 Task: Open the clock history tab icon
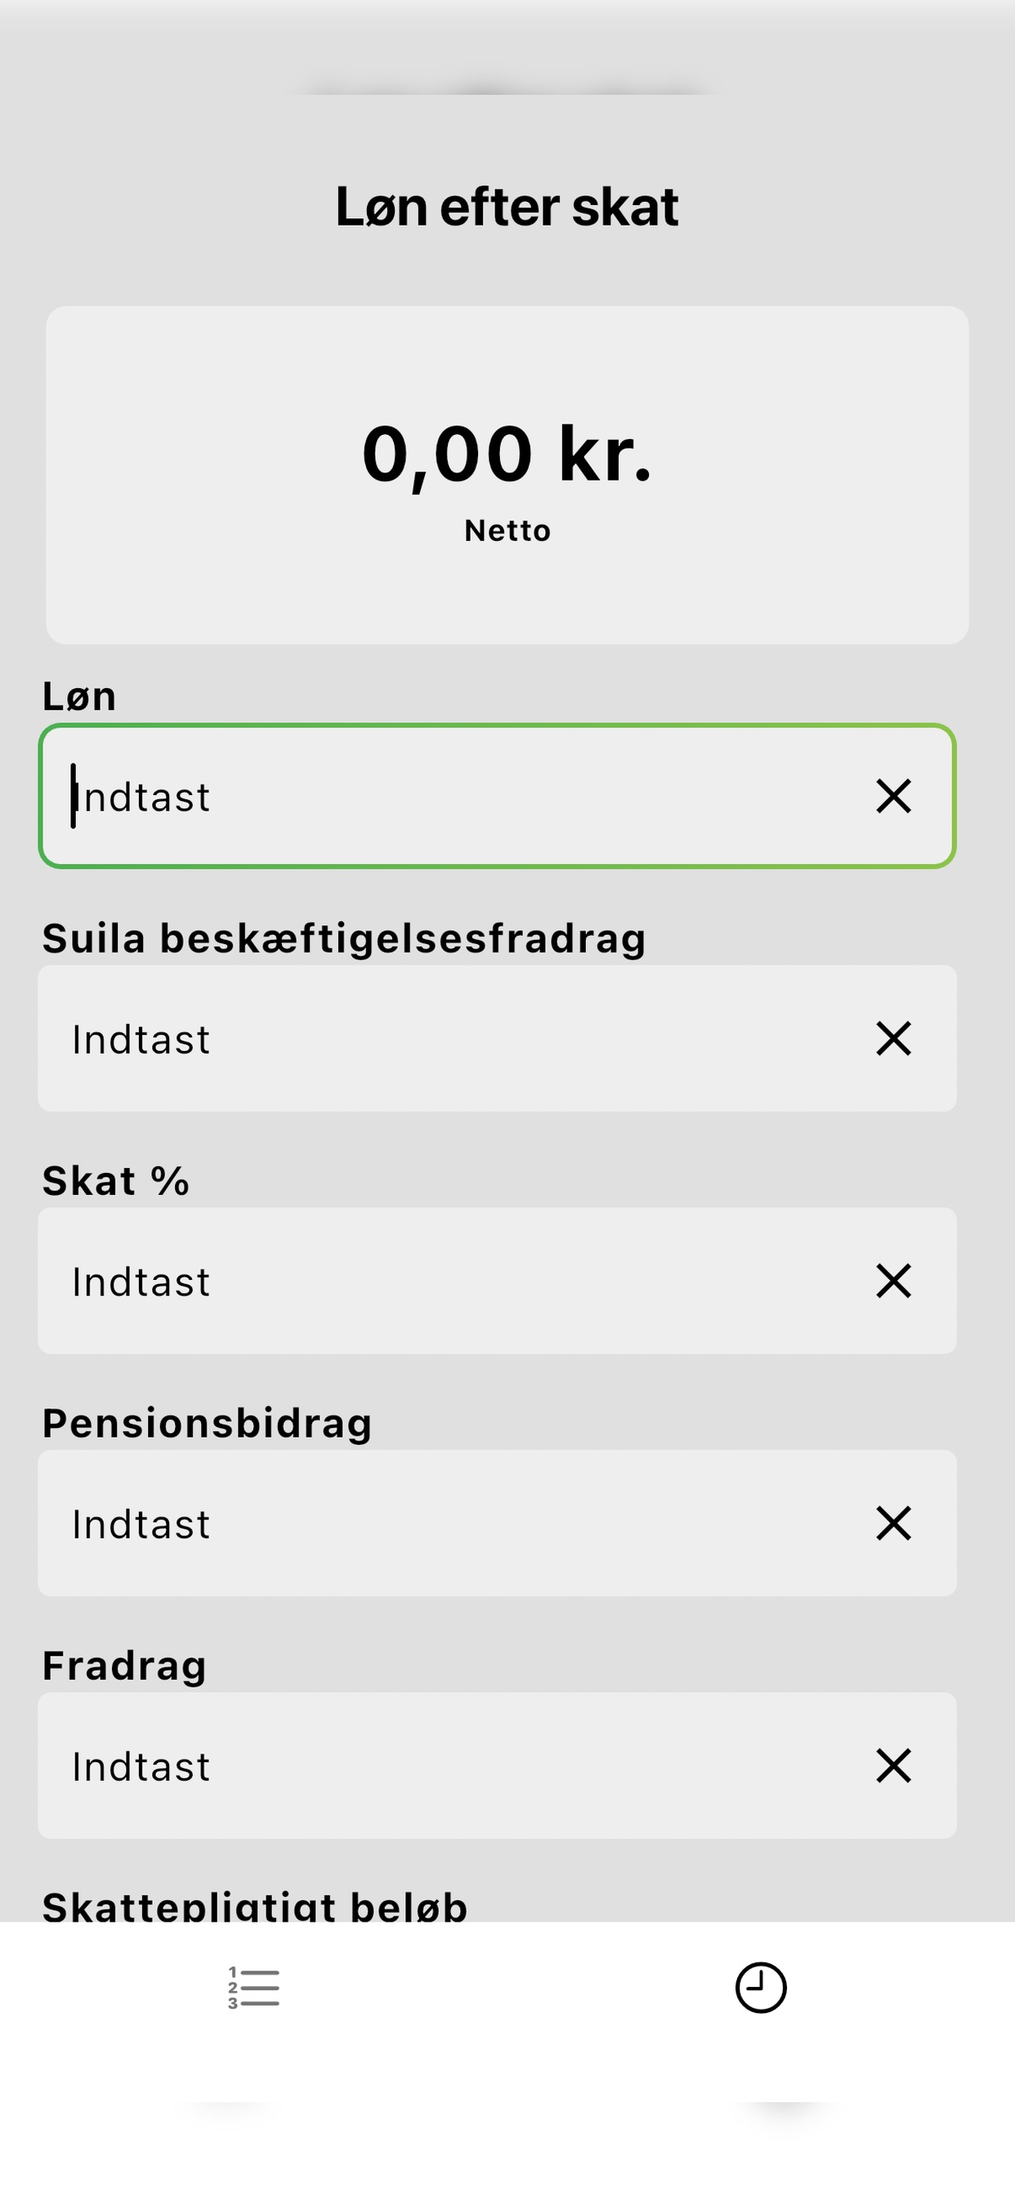761,1987
